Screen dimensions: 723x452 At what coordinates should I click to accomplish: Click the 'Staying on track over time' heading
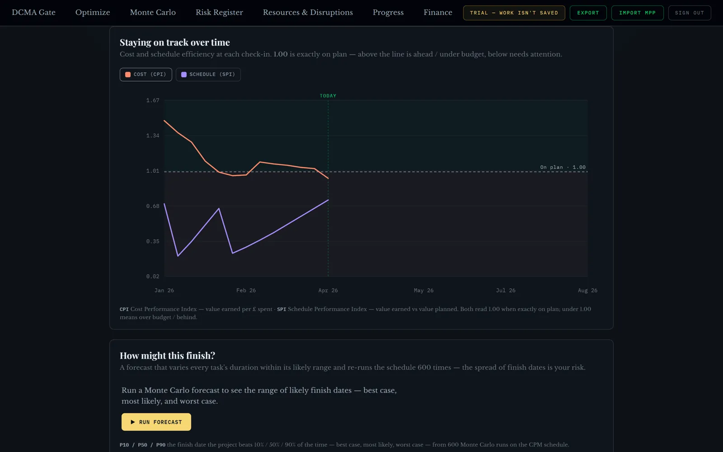pyautogui.click(x=175, y=42)
